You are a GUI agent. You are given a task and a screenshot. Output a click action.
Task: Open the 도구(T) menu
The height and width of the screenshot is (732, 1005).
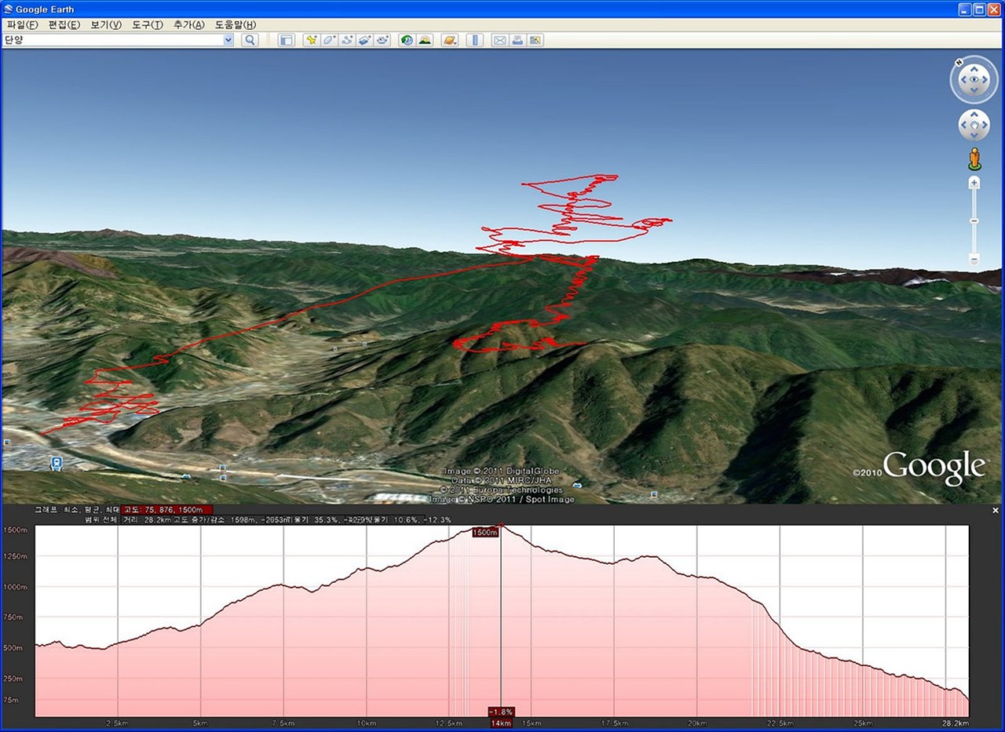coord(148,24)
